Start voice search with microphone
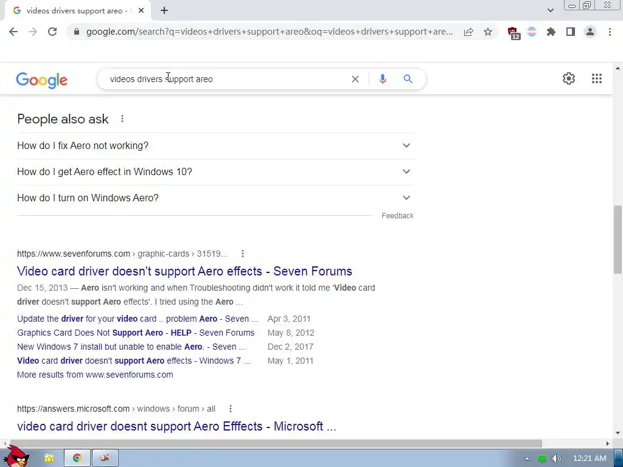Viewport: 623px width, 467px height. (x=383, y=79)
